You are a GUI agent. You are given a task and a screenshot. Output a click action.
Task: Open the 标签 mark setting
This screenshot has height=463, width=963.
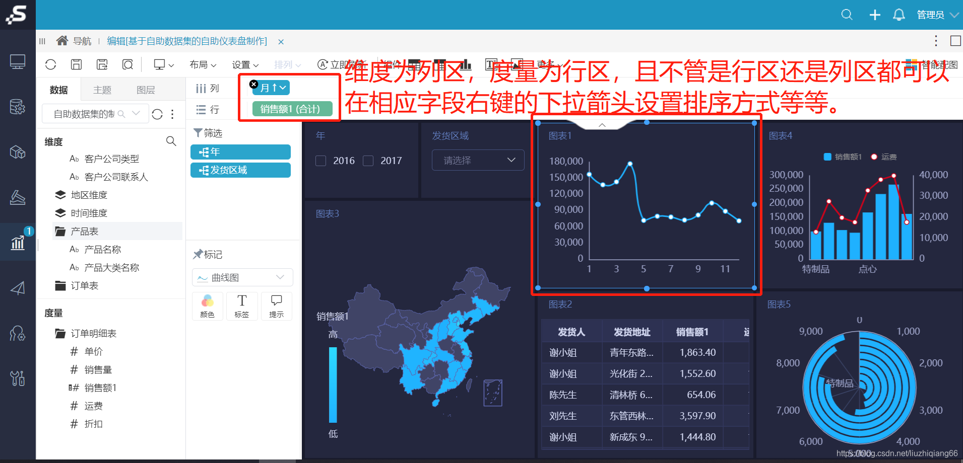pyautogui.click(x=242, y=306)
